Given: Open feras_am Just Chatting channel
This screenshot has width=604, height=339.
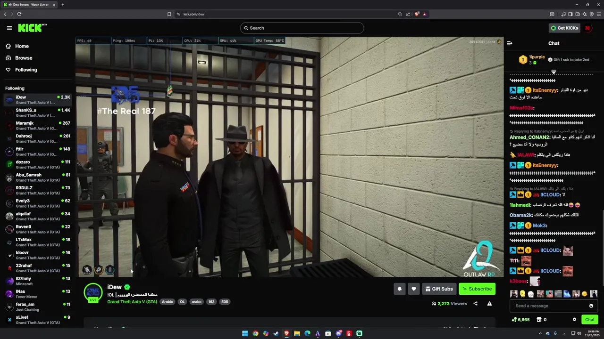Looking at the screenshot, I should coord(38,307).
